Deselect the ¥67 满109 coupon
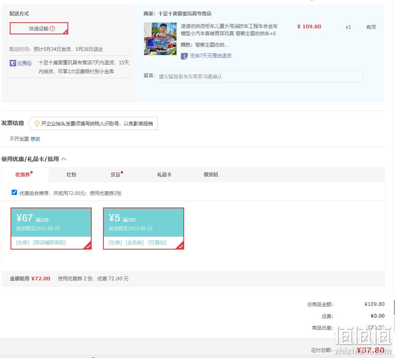 [x=51, y=229]
